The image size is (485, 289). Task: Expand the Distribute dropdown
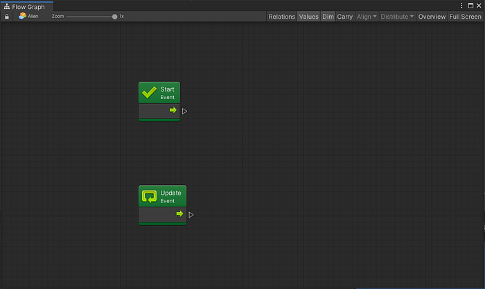(397, 17)
